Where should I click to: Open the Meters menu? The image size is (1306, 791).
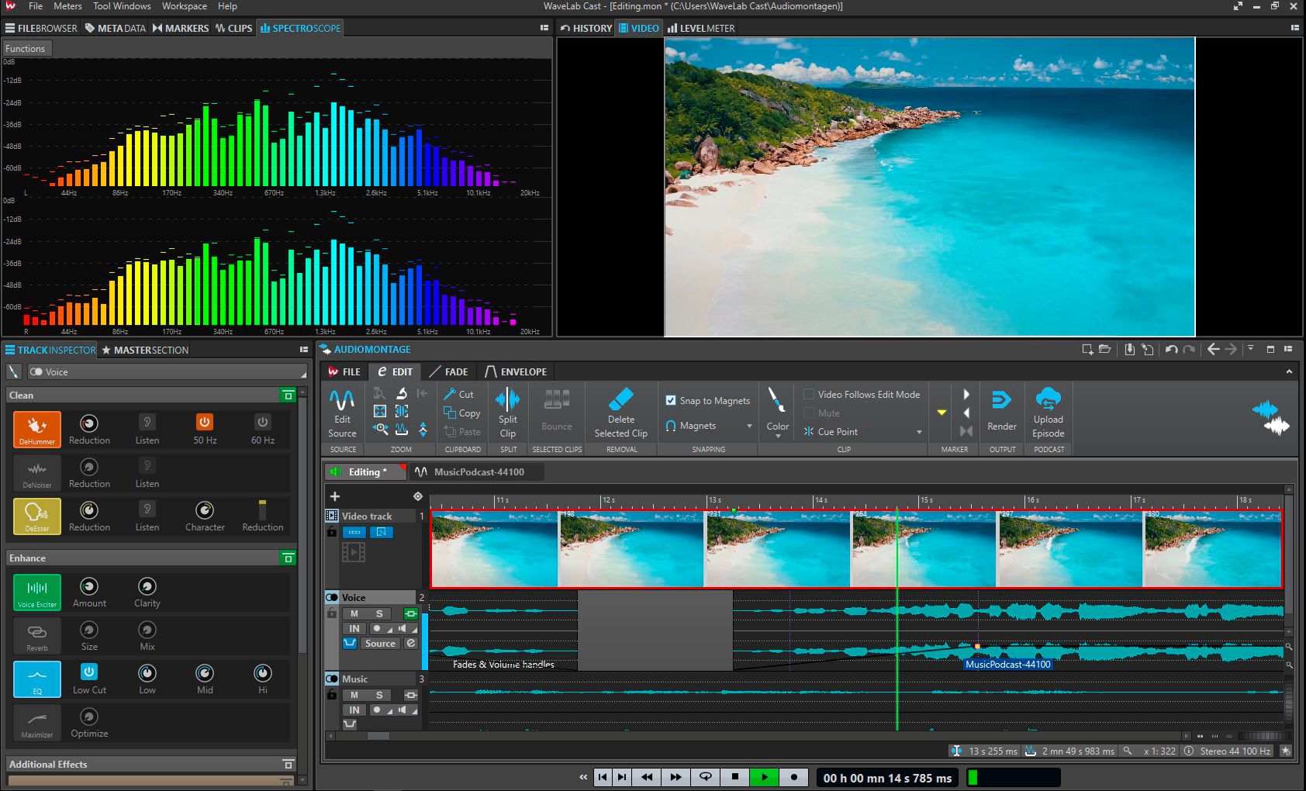(x=67, y=6)
